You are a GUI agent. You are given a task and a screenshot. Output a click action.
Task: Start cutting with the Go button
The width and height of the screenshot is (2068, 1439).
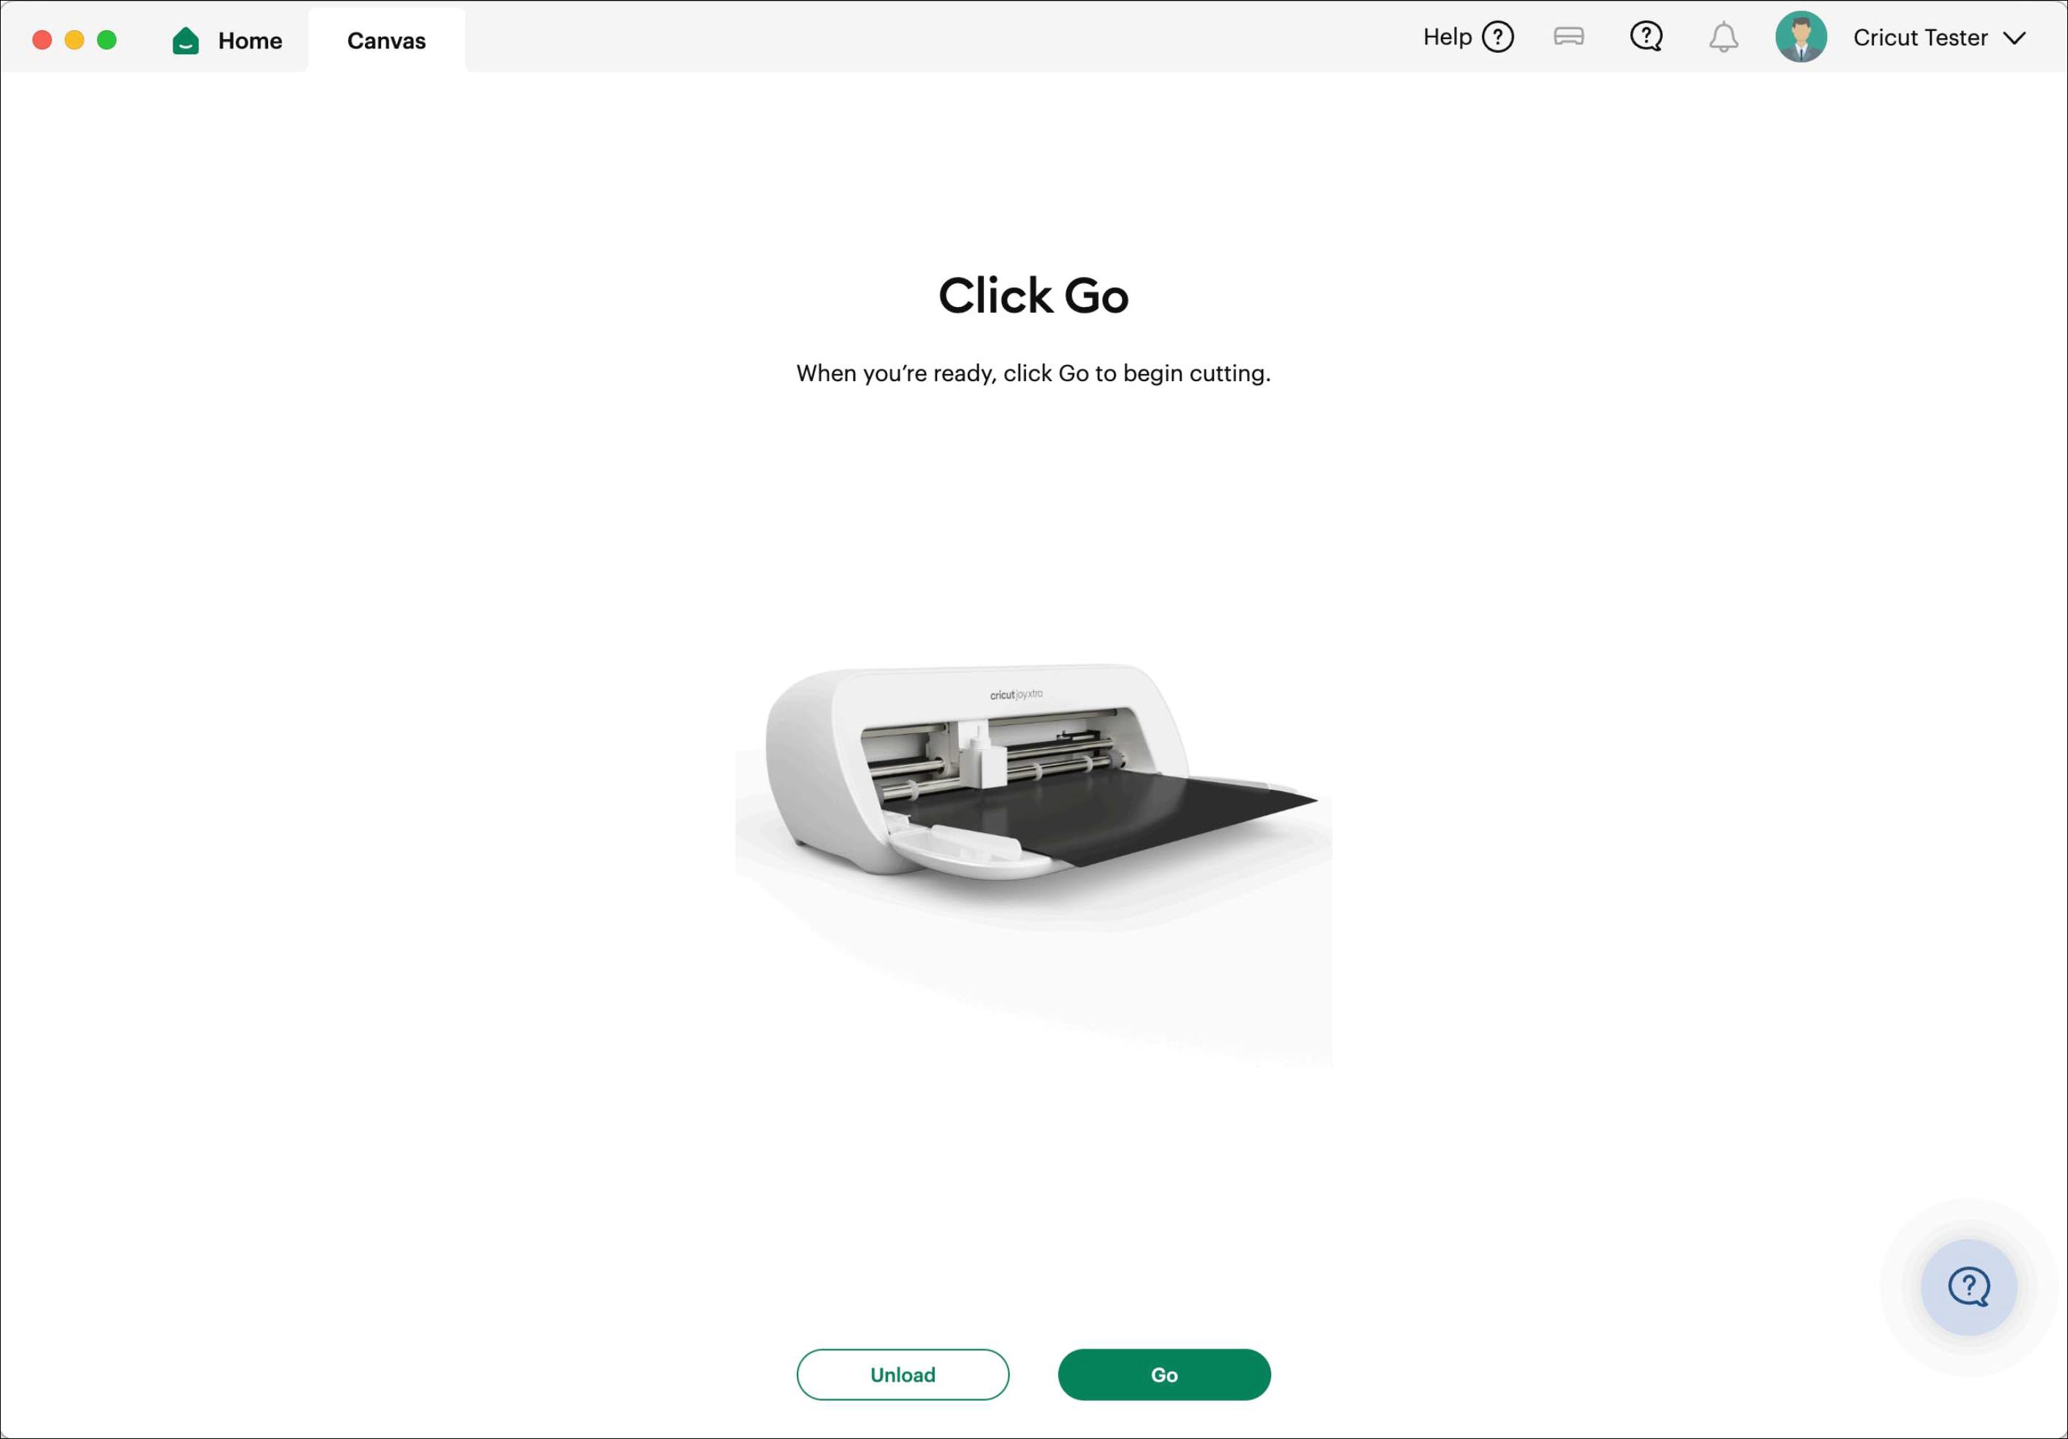(x=1164, y=1374)
